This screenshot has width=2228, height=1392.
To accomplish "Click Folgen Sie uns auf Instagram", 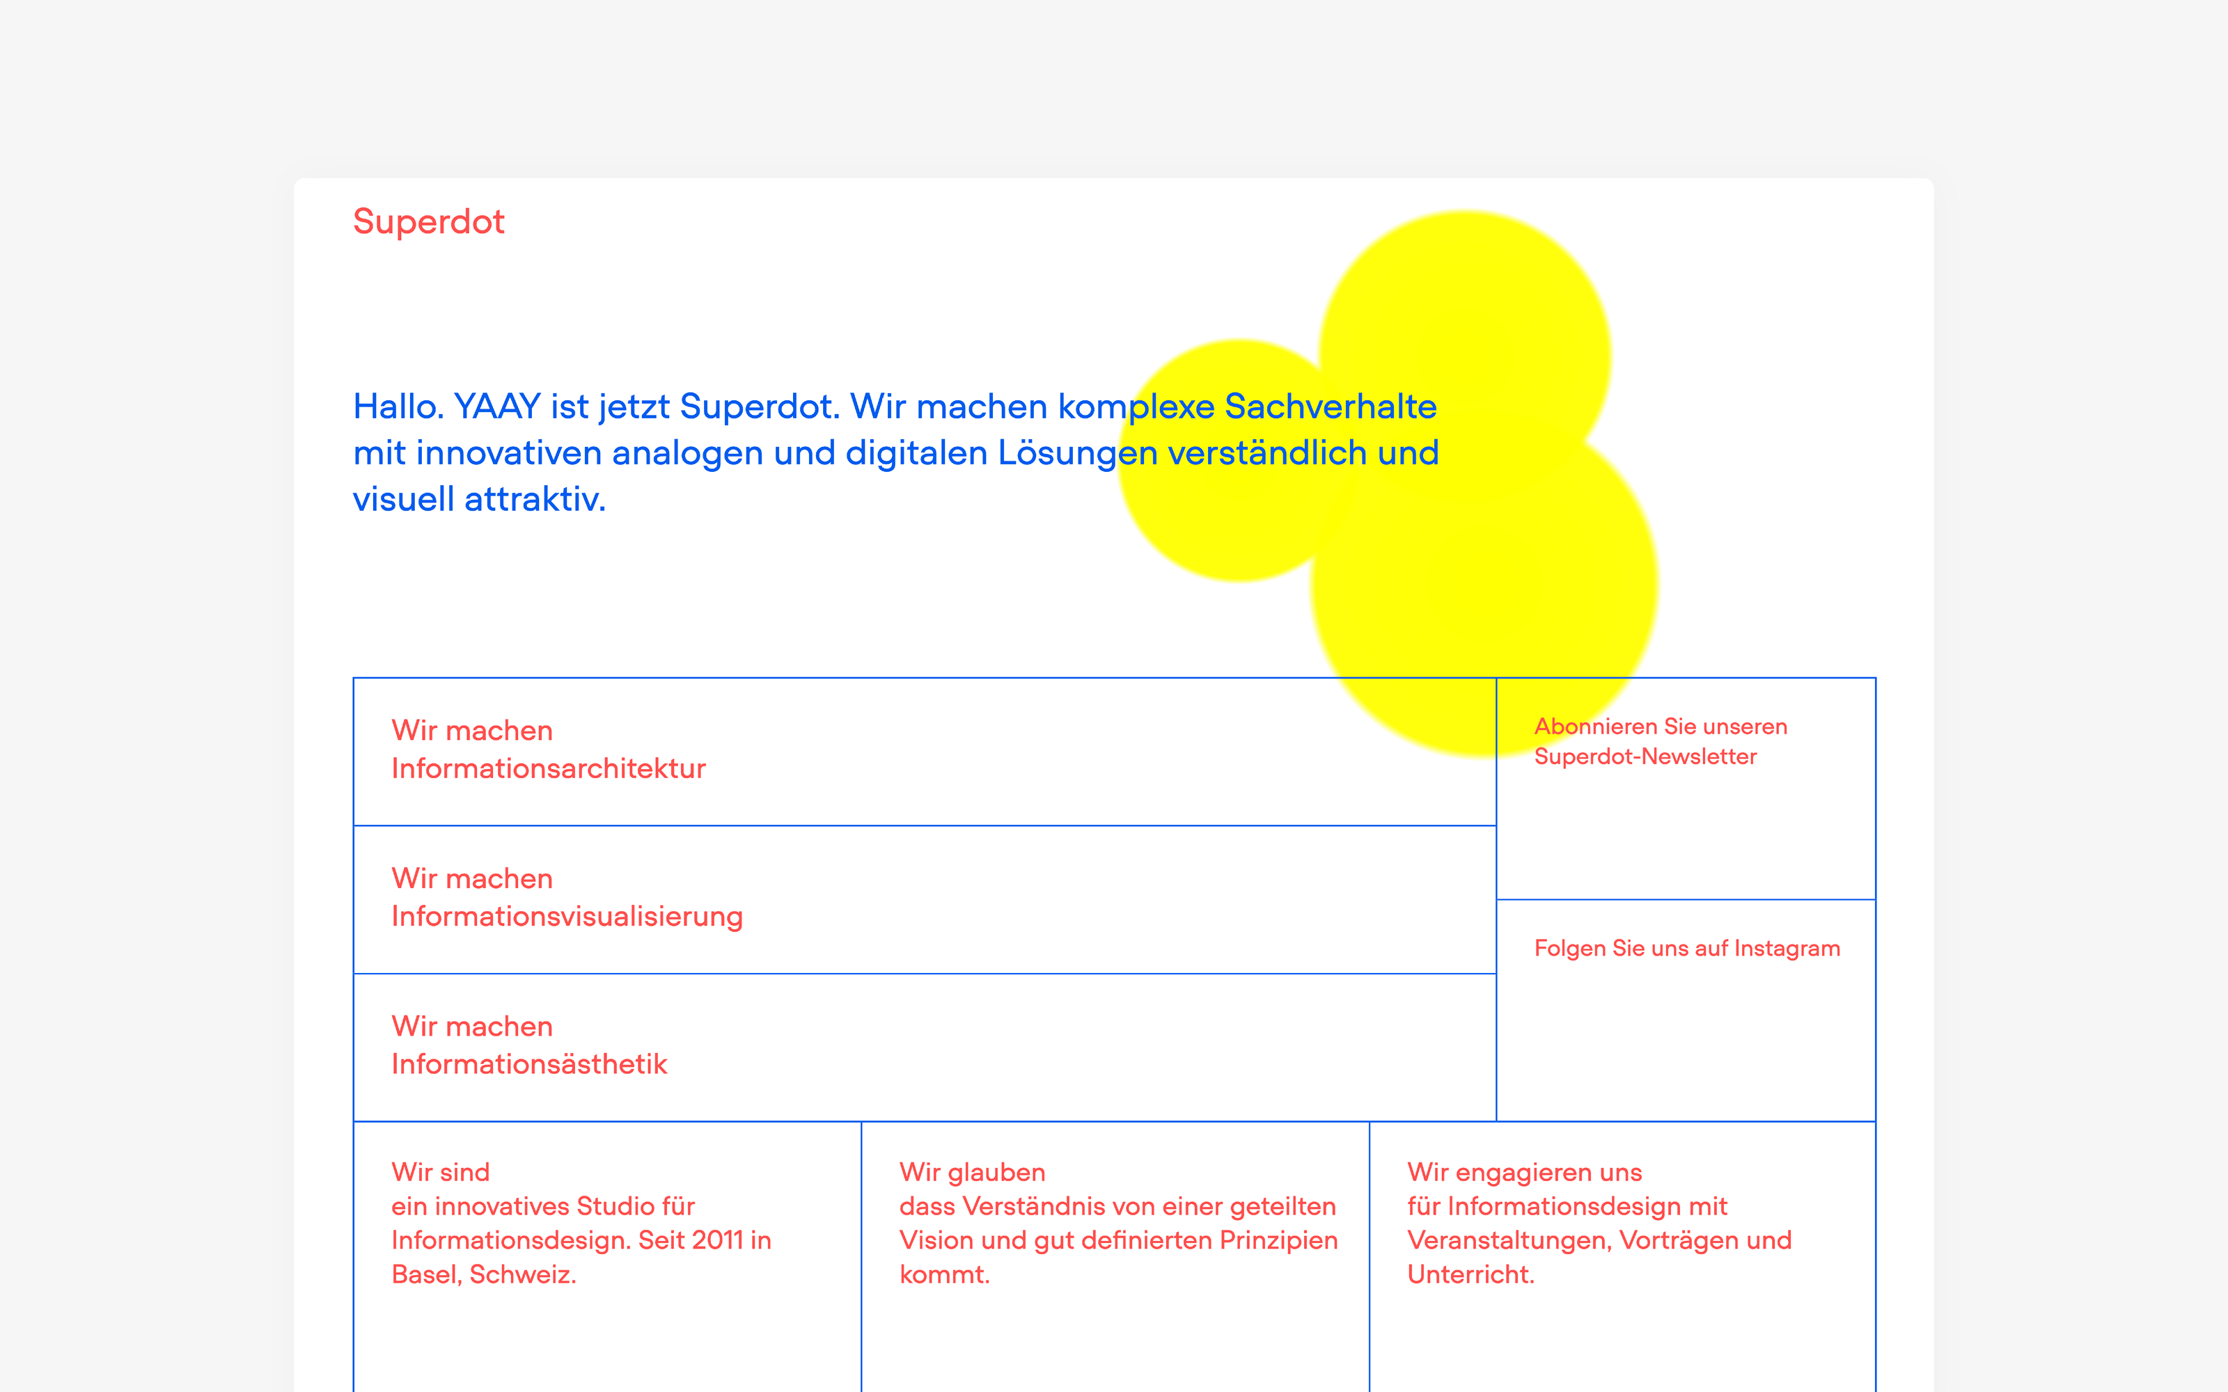I will coord(1686,947).
